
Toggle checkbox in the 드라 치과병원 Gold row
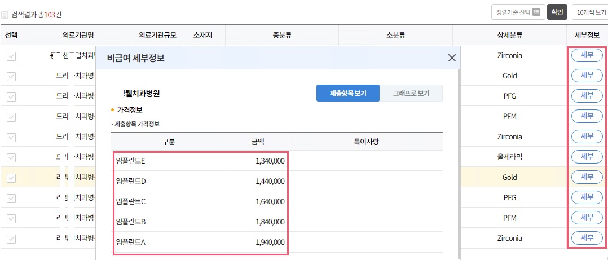click(x=11, y=76)
